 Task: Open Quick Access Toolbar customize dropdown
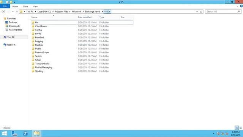click(x=14, y=2)
